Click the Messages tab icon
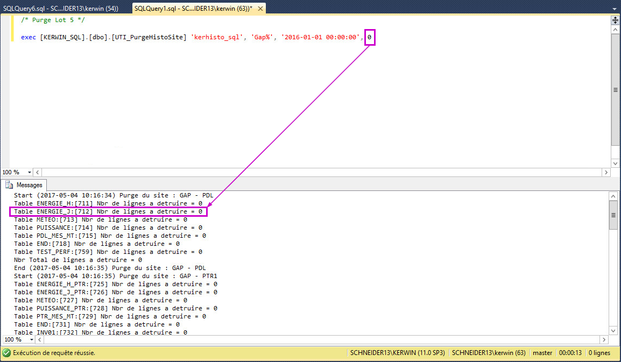621x362 pixels. (9, 185)
